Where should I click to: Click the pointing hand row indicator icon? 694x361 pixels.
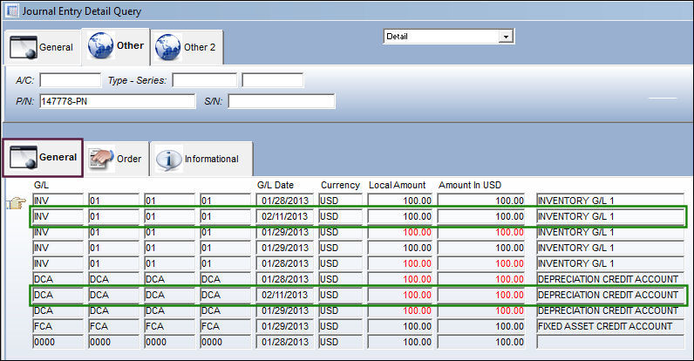[17, 202]
